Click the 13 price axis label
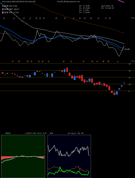135x178 pixels. pos(129,64)
